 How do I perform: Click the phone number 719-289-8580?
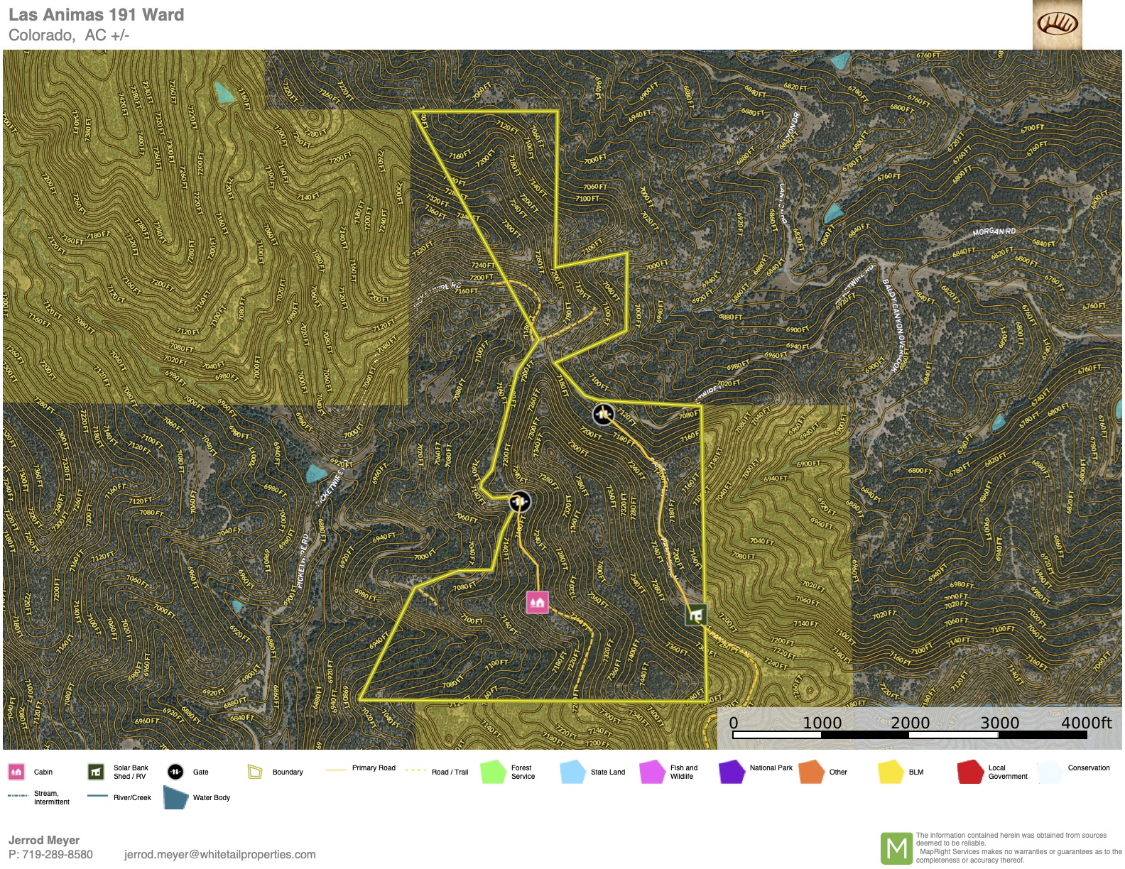point(57,855)
